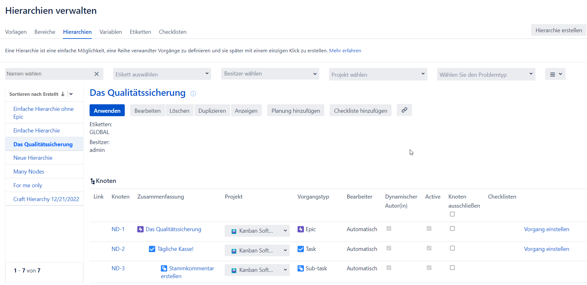Viewport: 587px width, 285px height.
Task: Click the Namen wählen input field
Action: [49, 74]
